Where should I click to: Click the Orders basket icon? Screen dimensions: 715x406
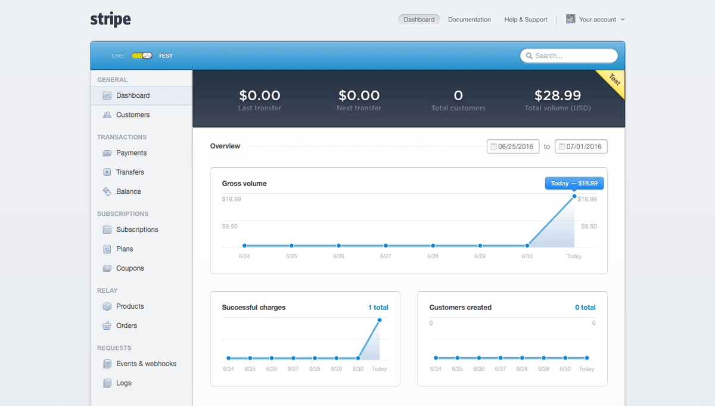pos(107,326)
